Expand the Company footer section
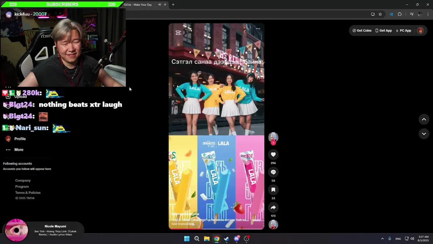The width and height of the screenshot is (433, 244). point(23,180)
